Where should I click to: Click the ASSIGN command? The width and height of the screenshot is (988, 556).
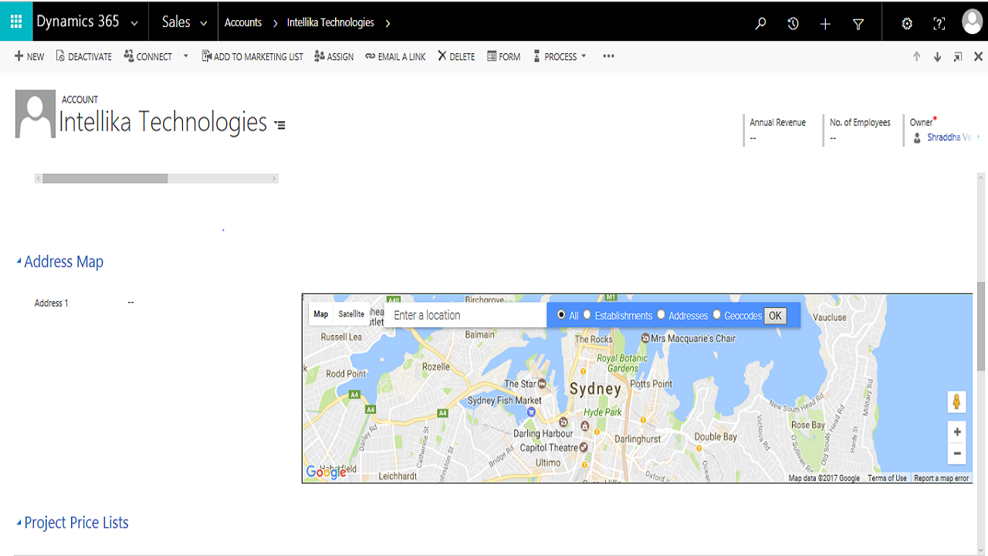point(333,56)
